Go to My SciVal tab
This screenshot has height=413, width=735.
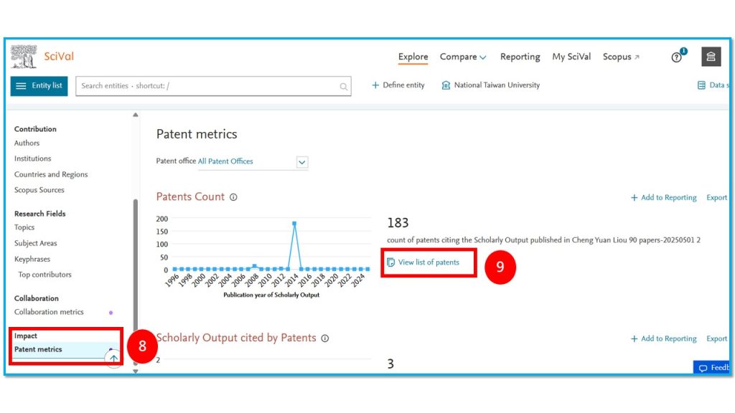pyautogui.click(x=571, y=57)
